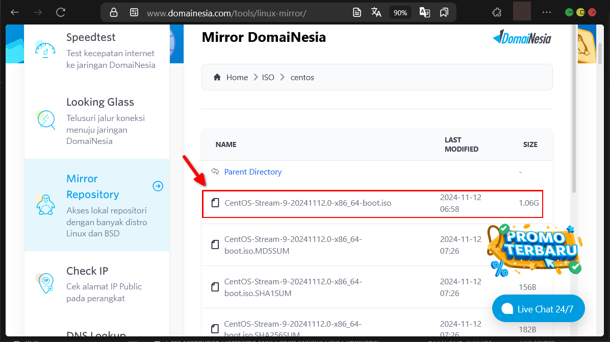The width and height of the screenshot is (610, 342).
Task: Click the centos breadcrumb
Action: point(302,78)
